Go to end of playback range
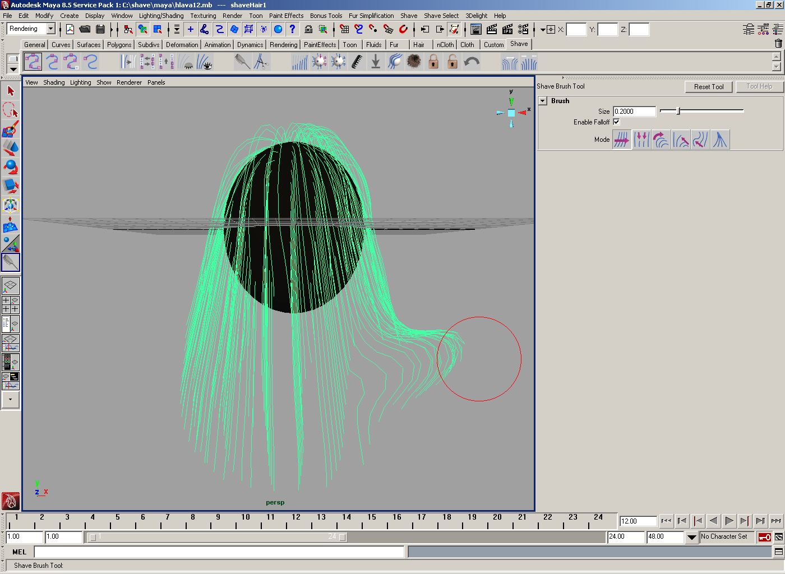The image size is (785, 574). (776, 521)
